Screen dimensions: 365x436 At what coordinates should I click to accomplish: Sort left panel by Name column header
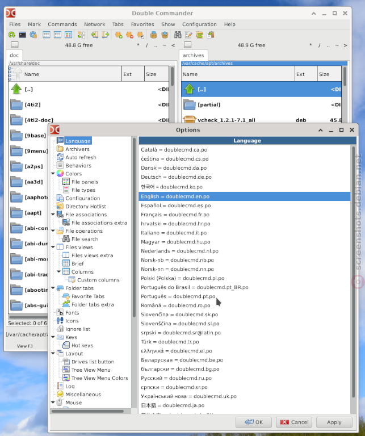[65, 74]
